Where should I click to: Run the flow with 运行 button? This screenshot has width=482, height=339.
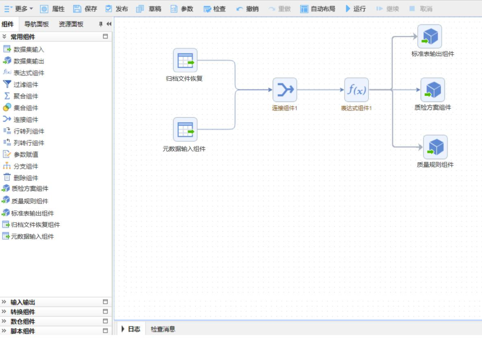[355, 9]
